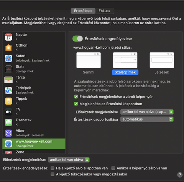Image resolution: width=184 pixels, height=182 pixels.
Task: Click the www.hogyan-kell.com Safari icon
Action: pyautogui.click(x=8, y=144)
